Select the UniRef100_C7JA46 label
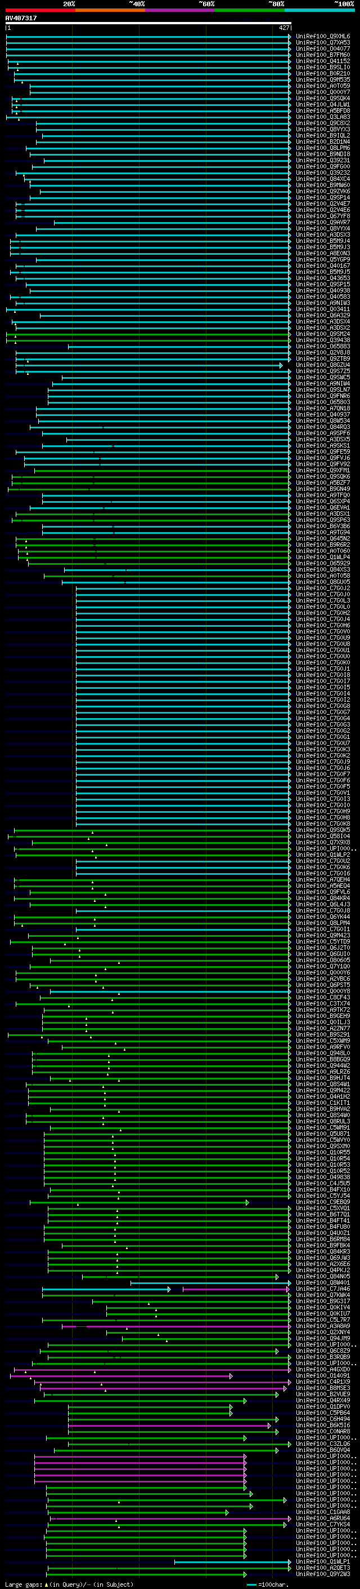This screenshot has width=360, height=1589. pos(323,1289)
